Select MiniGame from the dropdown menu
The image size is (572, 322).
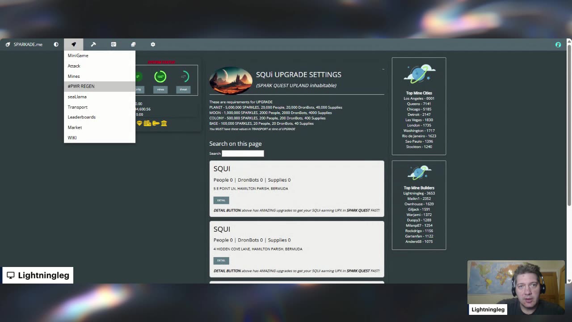[x=100, y=55]
